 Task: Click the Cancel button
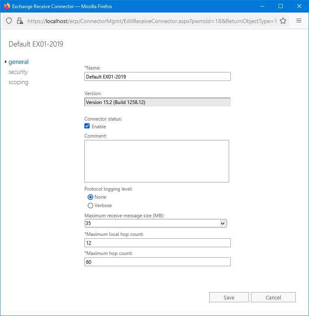(x=273, y=297)
